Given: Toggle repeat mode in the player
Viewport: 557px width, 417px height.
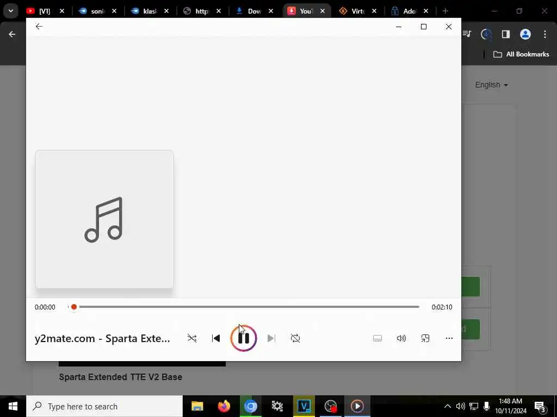Looking at the screenshot, I should [x=295, y=338].
